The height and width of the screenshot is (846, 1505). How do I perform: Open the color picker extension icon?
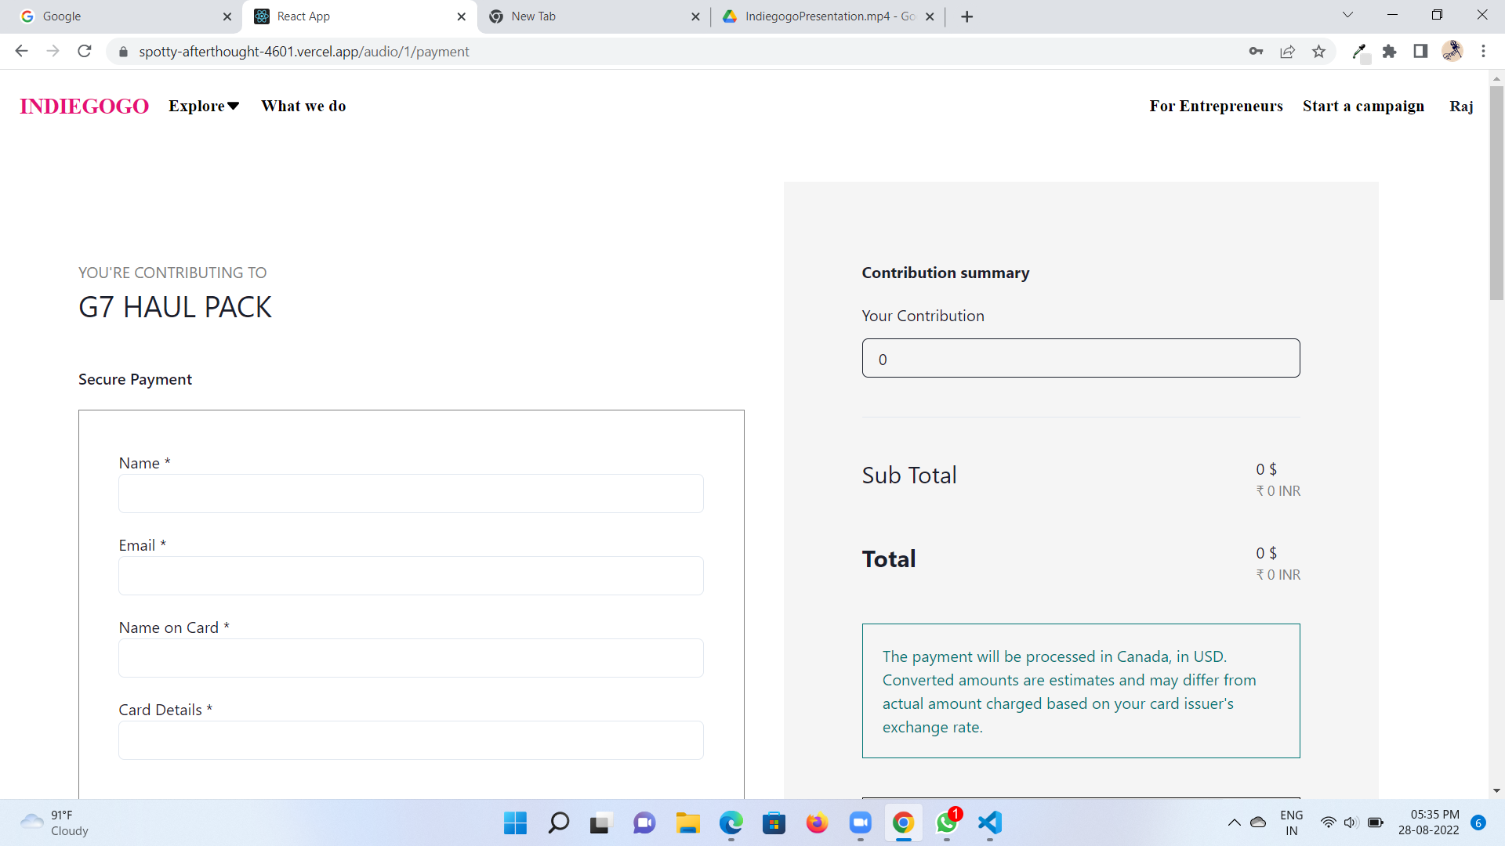(x=1360, y=52)
